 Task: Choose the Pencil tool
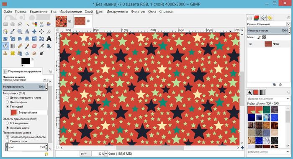pos(20,46)
